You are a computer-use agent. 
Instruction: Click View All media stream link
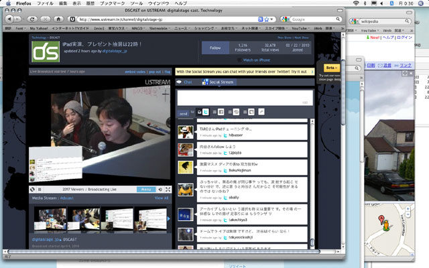tap(162, 198)
